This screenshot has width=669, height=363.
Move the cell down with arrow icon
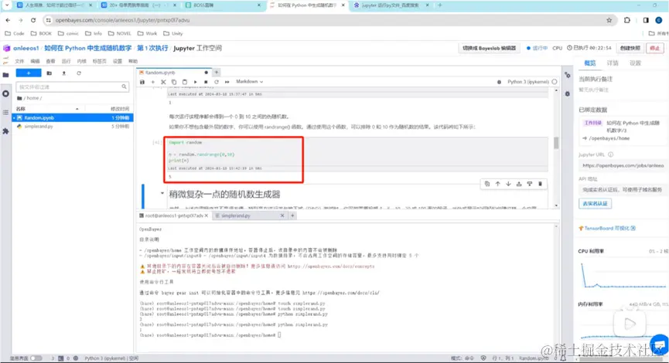pyautogui.click(x=509, y=184)
